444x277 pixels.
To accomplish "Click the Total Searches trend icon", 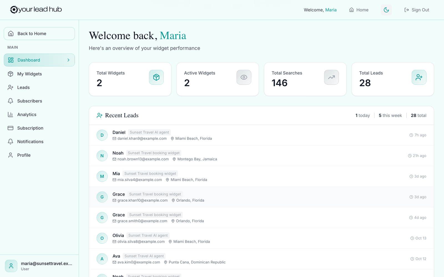I will [x=331, y=77].
